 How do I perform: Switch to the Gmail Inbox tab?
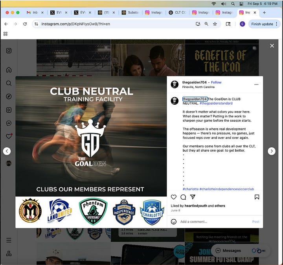[x=32, y=13]
